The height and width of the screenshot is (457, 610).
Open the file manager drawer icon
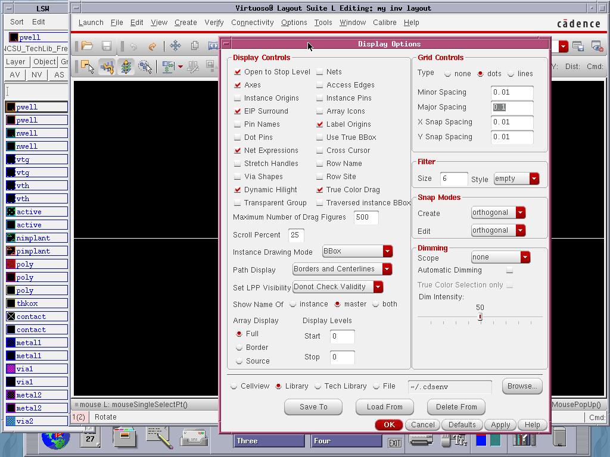(x=125, y=437)
